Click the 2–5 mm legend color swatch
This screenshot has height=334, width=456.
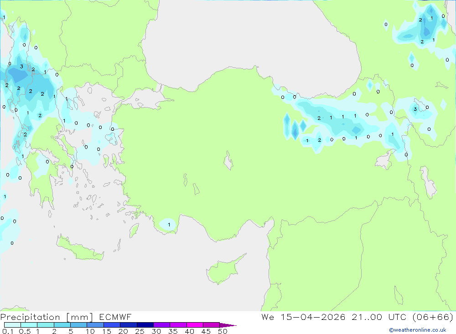click(x=62, y=325)
